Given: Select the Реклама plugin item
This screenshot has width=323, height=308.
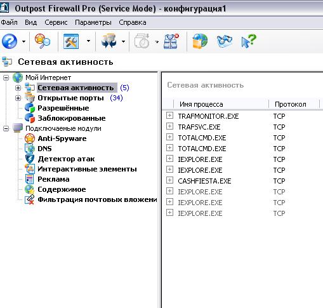Looking at the screenshot, I should (53, 179).
